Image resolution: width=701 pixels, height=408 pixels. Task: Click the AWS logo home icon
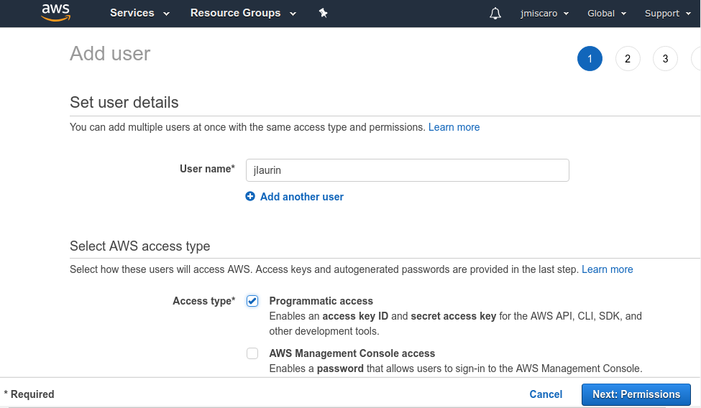click(56, 13)
